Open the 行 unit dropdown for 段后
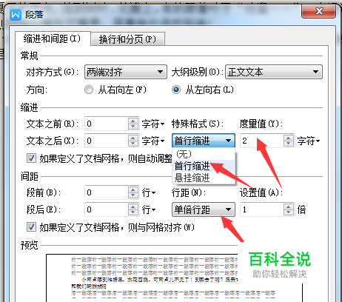 click(x=149, y=210)
